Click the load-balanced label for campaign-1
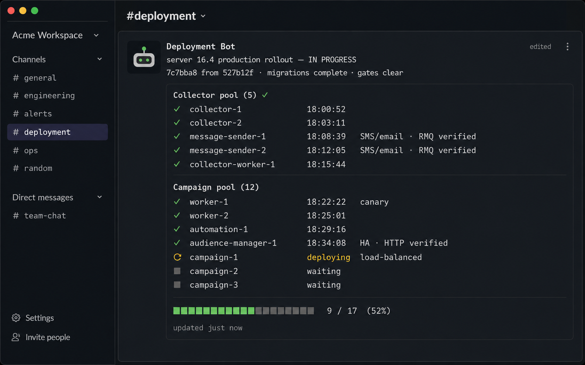 pyautogui.click(x=391, y=257)
